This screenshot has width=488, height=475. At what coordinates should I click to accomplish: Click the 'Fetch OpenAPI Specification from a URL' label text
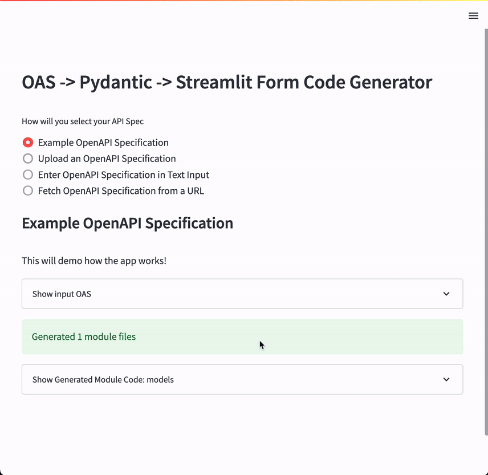pyautogui.click(x=121, y=191)
